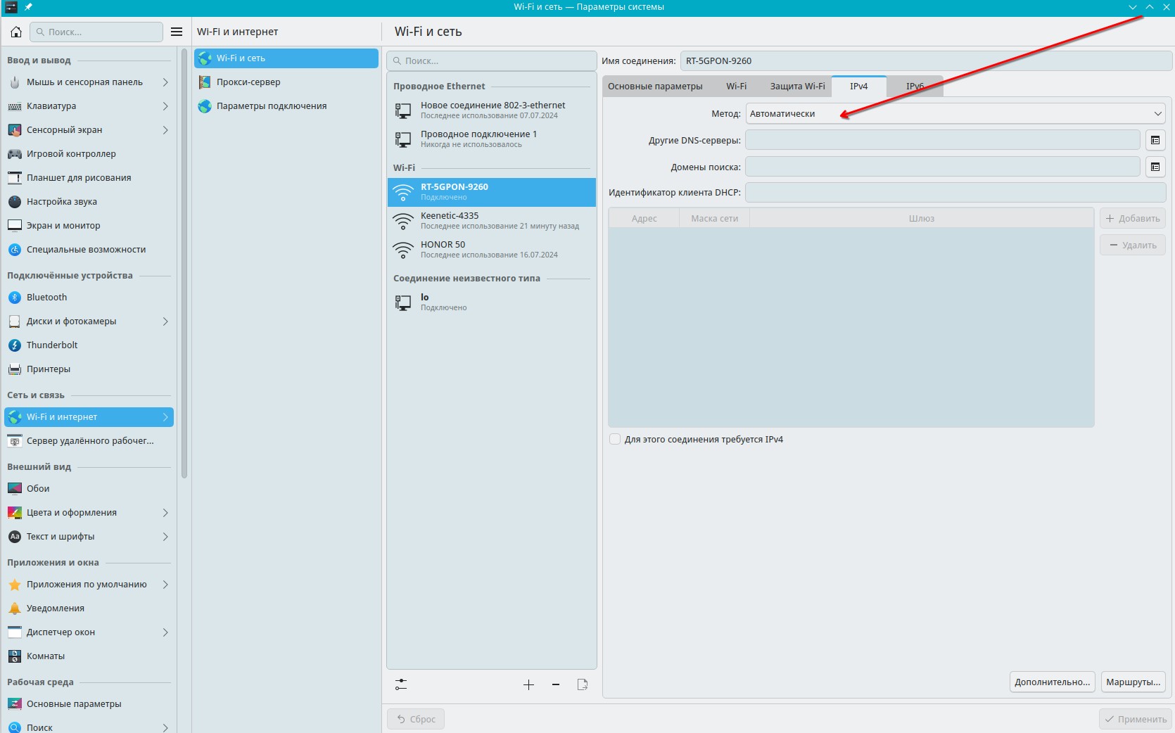Click the Добавить address button
Screen dimensions: 1175x733
1133,218
